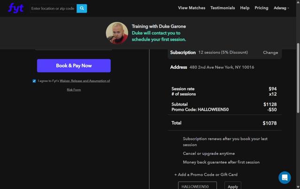
Task: Click 'Promo Code: HALLOWEEN50' line
Action: 200,109
